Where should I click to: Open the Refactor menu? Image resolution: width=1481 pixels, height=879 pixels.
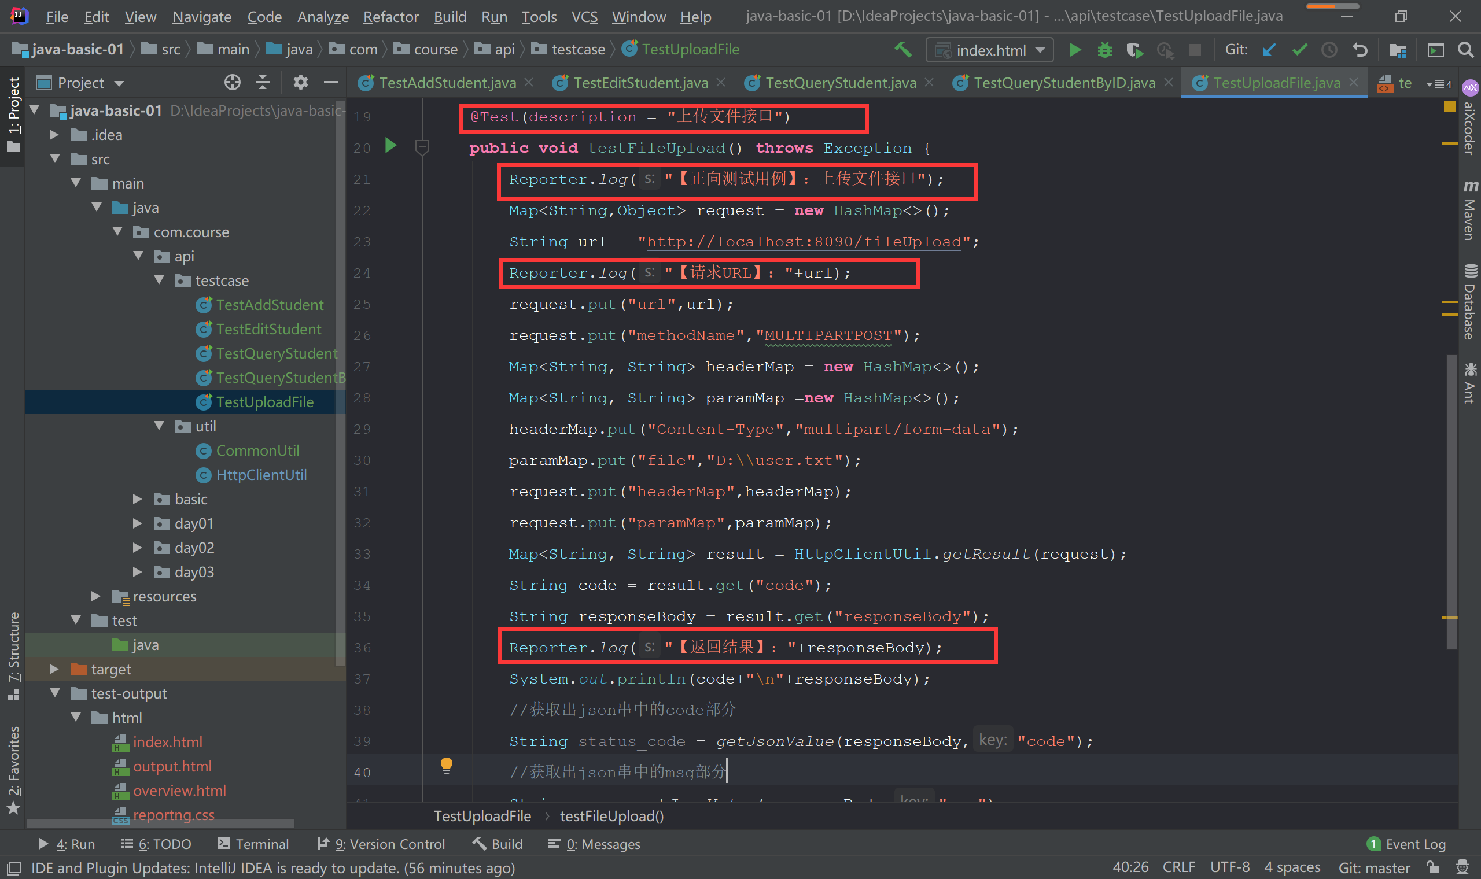click(390, 17)
